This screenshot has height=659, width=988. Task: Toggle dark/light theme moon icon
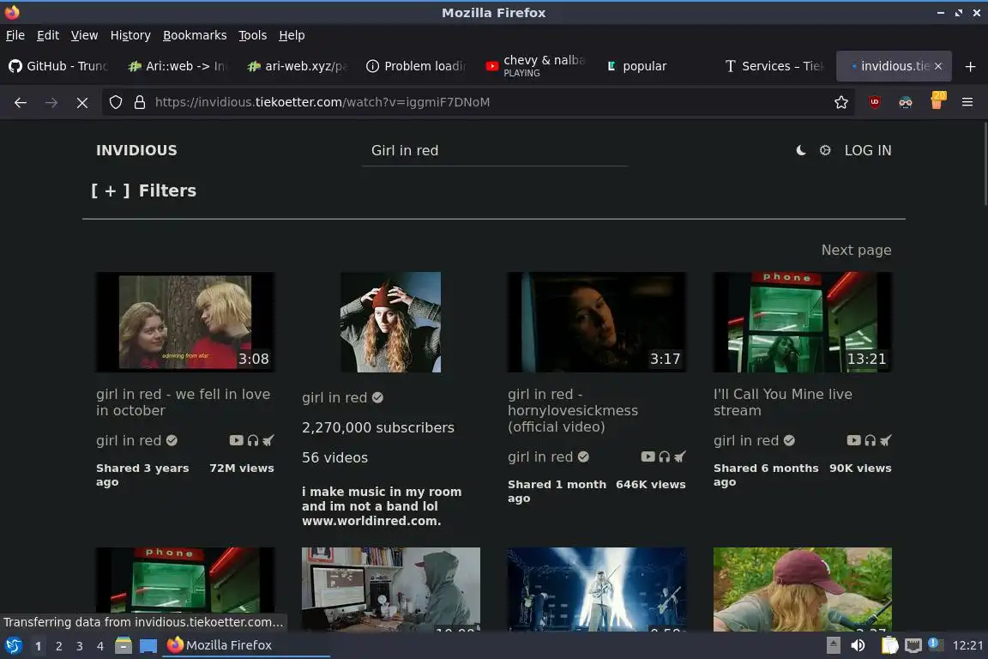801,151
